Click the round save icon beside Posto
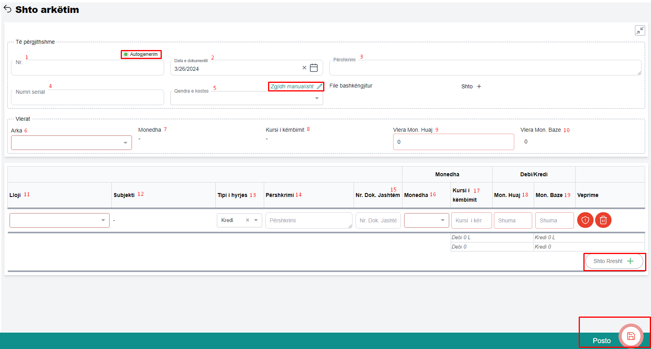Image resolution: width=651 pixels, height=349 pixels. pos(631,336)
